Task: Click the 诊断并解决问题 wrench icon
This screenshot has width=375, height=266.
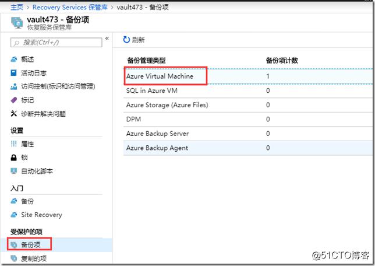Action: click(x=14, y=114)
